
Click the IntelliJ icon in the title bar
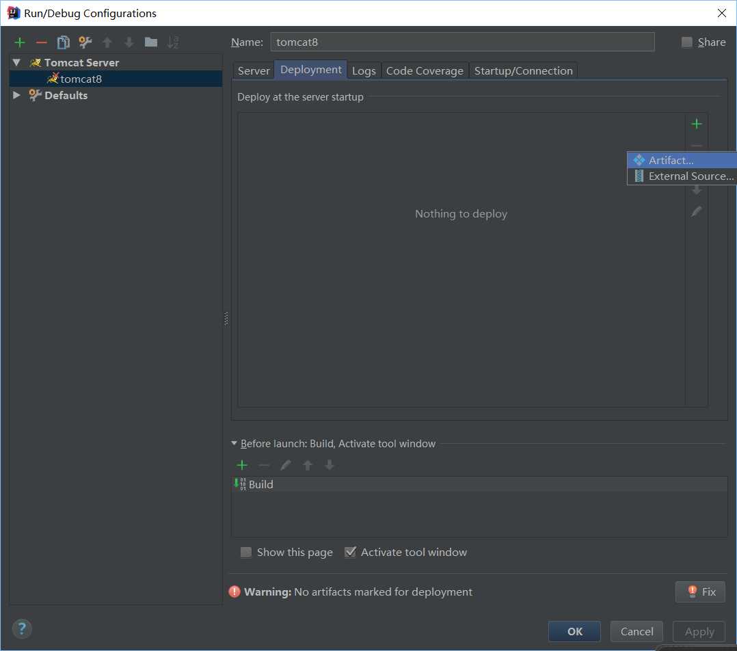point(13,13)
